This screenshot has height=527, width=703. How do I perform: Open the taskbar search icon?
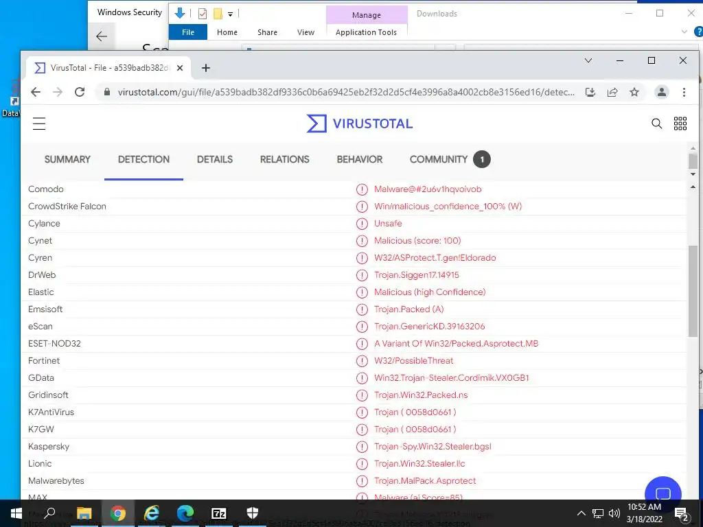pos(50,513)
